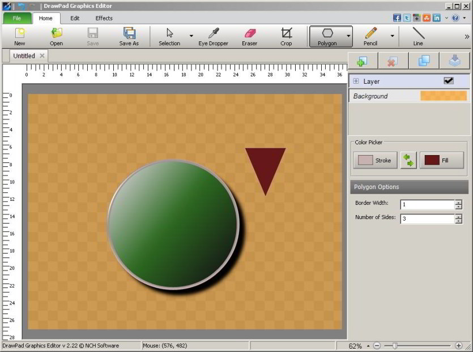This screenshot has height=352, width=473.
Task: Open the Stroke color button
Action: (375, 160)
